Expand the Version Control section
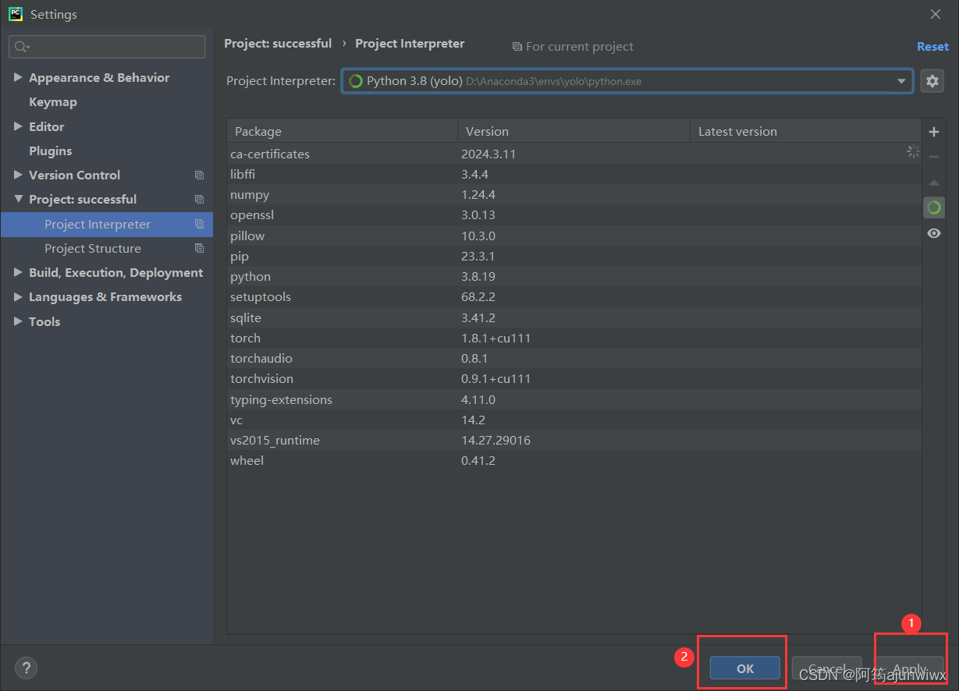The height and width of the screenshot is (691, 959). [18, 175]
